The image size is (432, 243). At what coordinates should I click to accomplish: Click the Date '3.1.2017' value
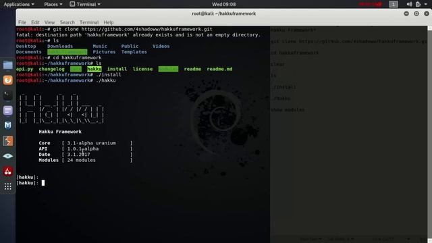click(78, 155)
